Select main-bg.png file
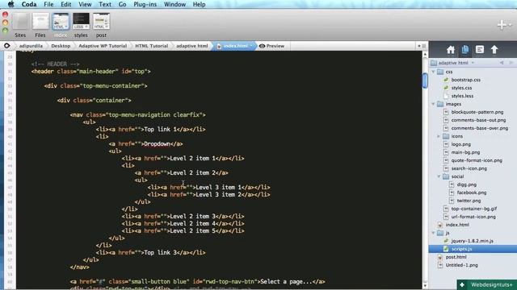The image size is (517, 290). [x=465, y=152]
